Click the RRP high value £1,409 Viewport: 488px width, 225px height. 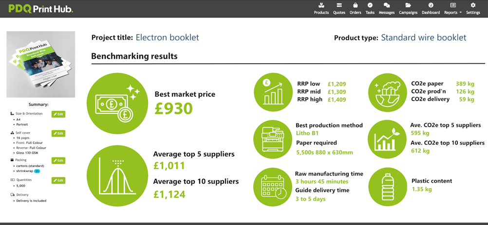pos(337,100)
